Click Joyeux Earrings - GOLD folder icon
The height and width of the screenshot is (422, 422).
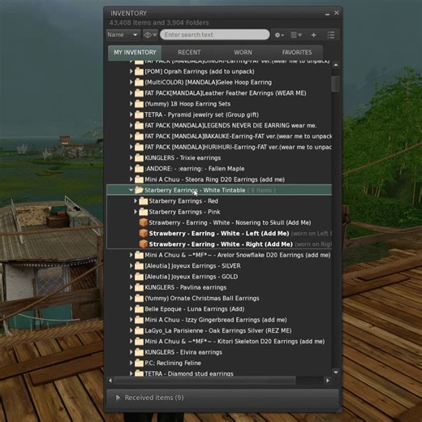pos(139,277)
